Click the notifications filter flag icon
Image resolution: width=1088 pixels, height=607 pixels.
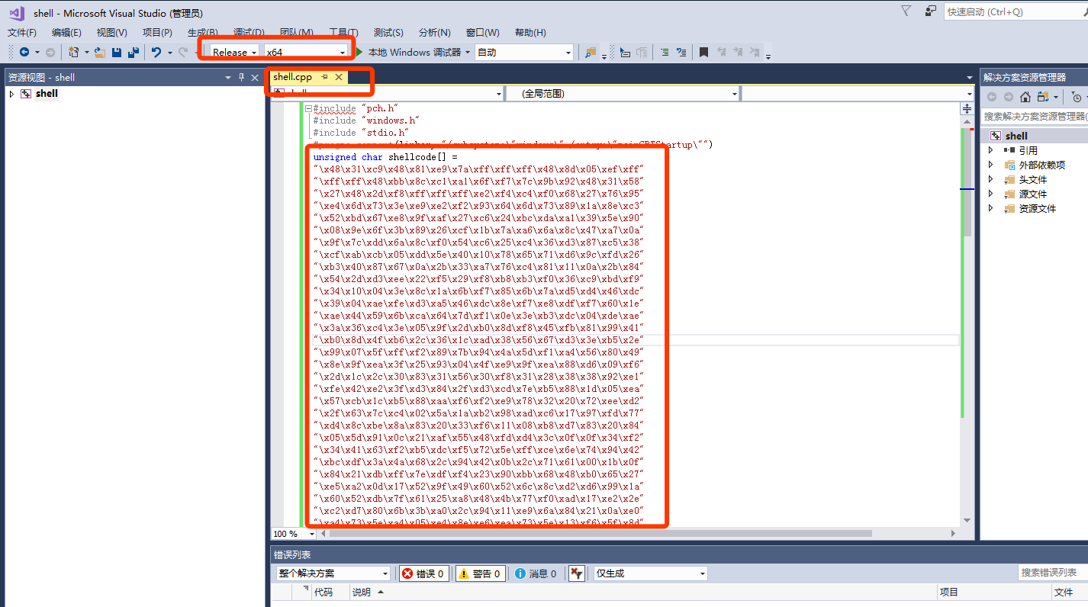[x=906, y=11]
